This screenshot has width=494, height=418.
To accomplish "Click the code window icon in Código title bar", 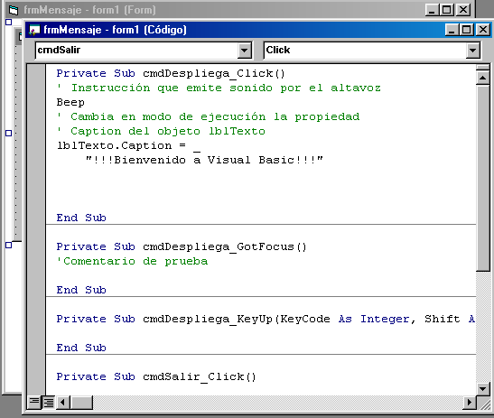I will tap(34, 30).
